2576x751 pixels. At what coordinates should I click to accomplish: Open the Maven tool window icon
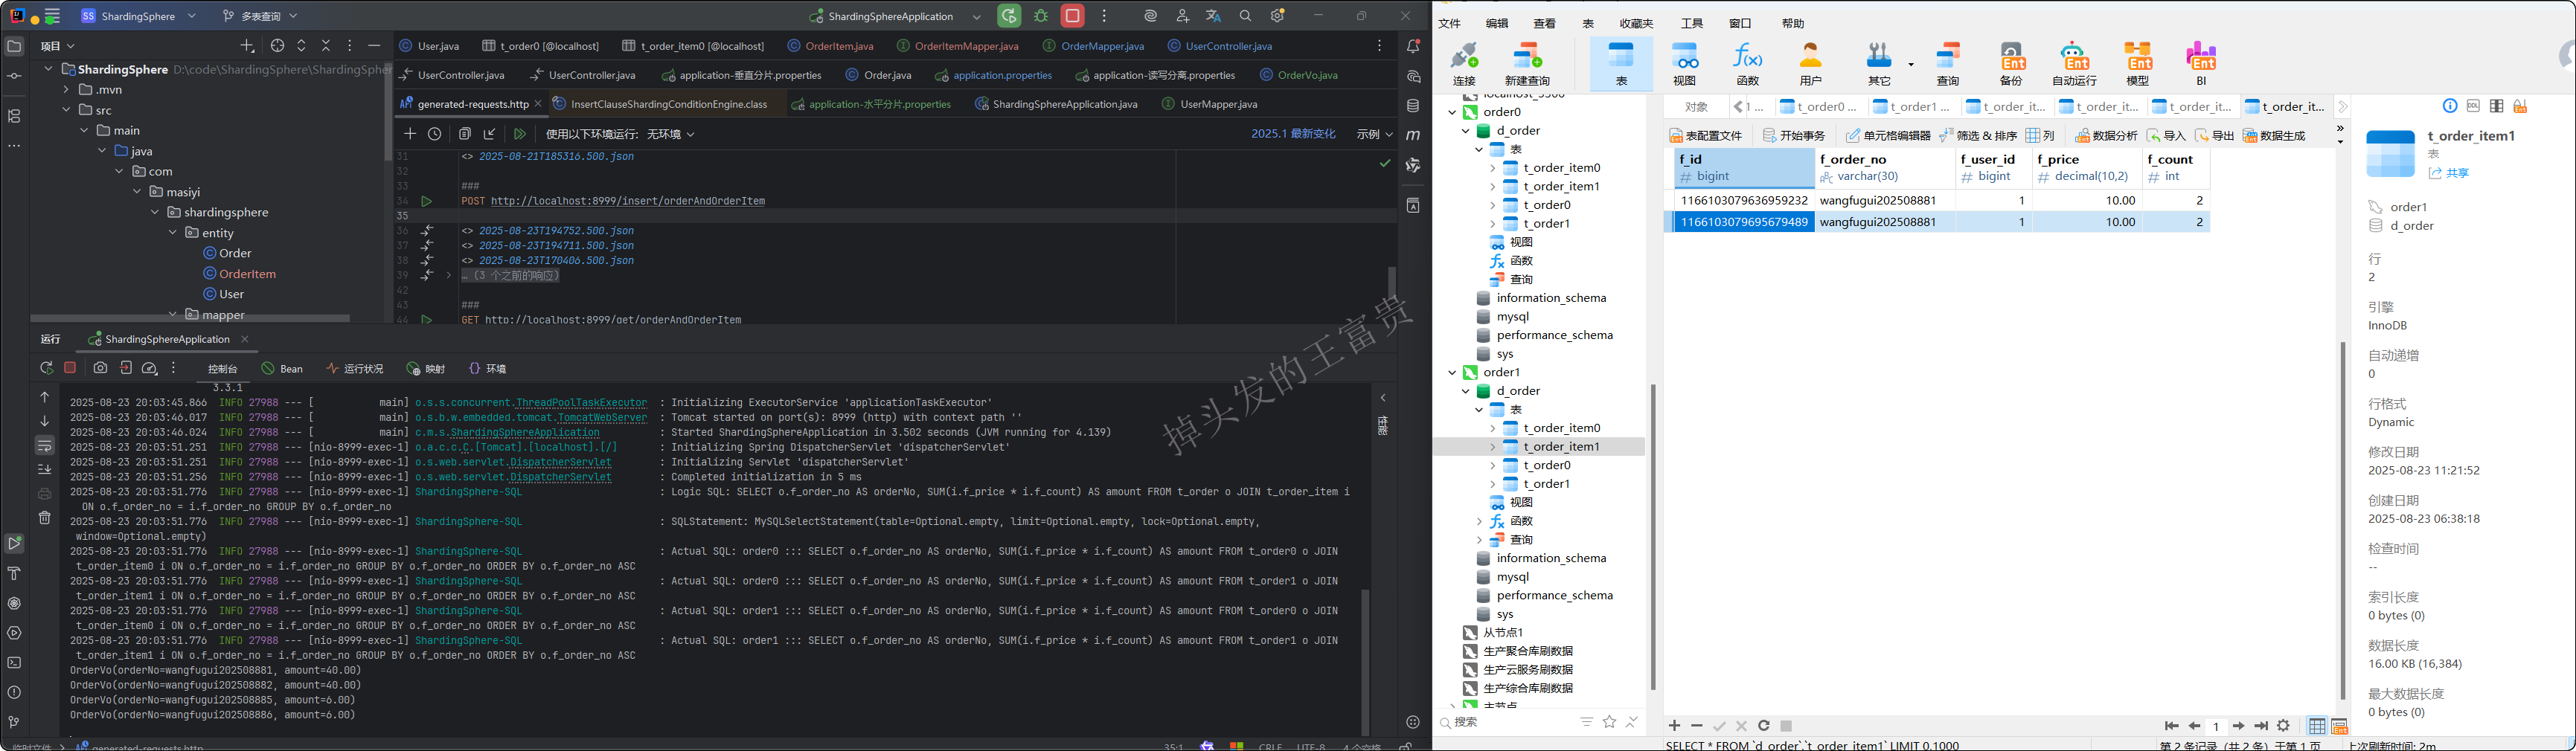pos(1413,135)
